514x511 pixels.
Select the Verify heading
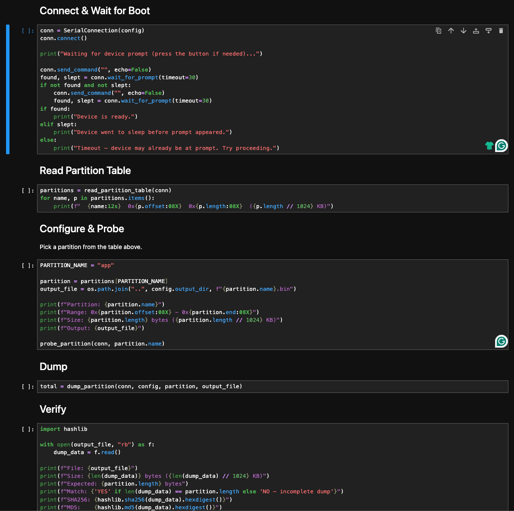click(53, 409)
